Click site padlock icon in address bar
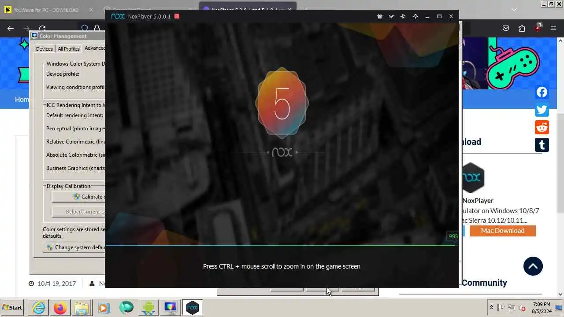 coord(97,28)
